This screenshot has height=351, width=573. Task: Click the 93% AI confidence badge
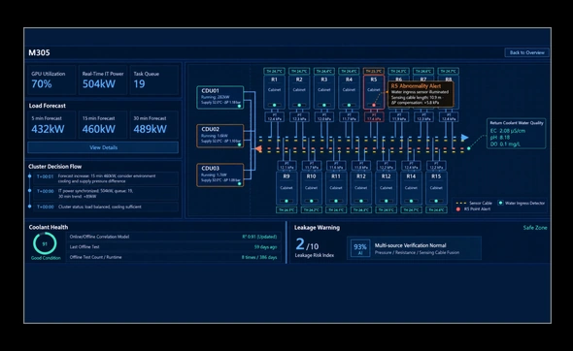click(360, 248)
